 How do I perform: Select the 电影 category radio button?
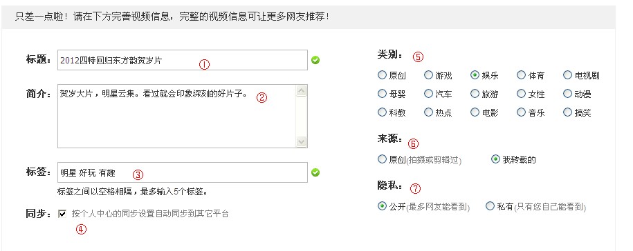[475, 112]
